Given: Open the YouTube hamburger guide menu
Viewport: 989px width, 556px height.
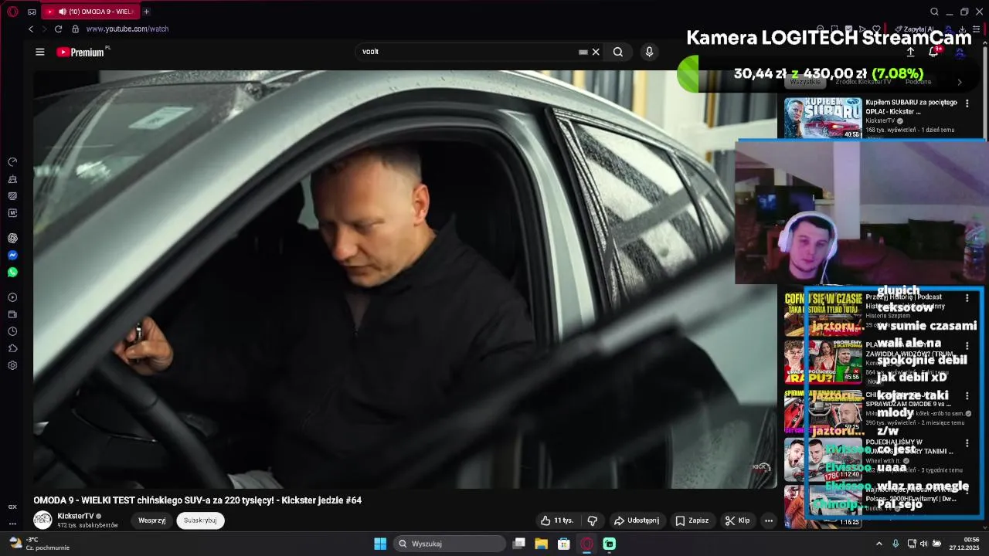Looking at the screenshot, I should coord(40,52).
